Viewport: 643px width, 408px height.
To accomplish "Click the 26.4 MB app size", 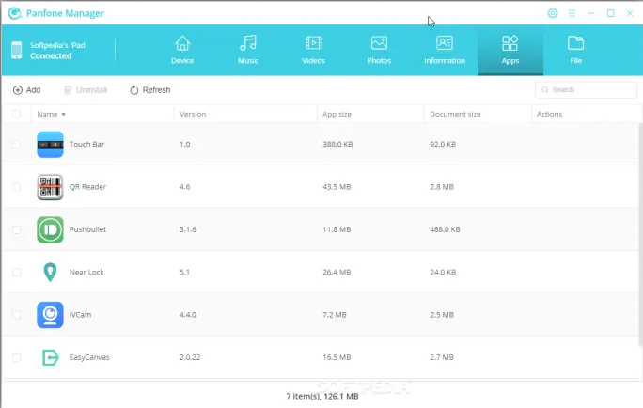I will click(x=337, y=272).
